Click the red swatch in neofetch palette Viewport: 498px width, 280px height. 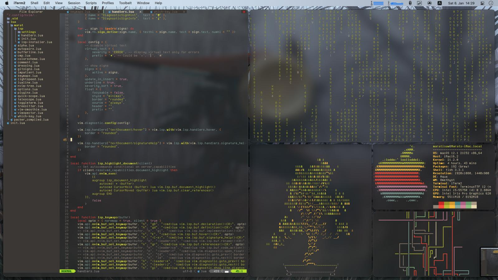click(x=441, y=205)
